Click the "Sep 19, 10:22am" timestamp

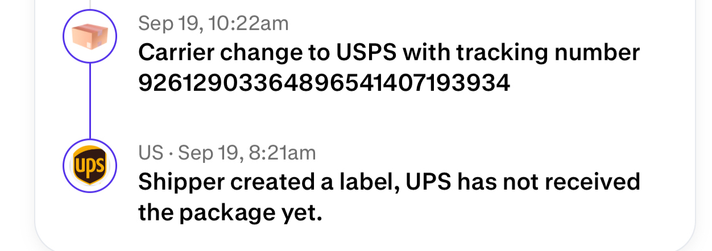213,23
